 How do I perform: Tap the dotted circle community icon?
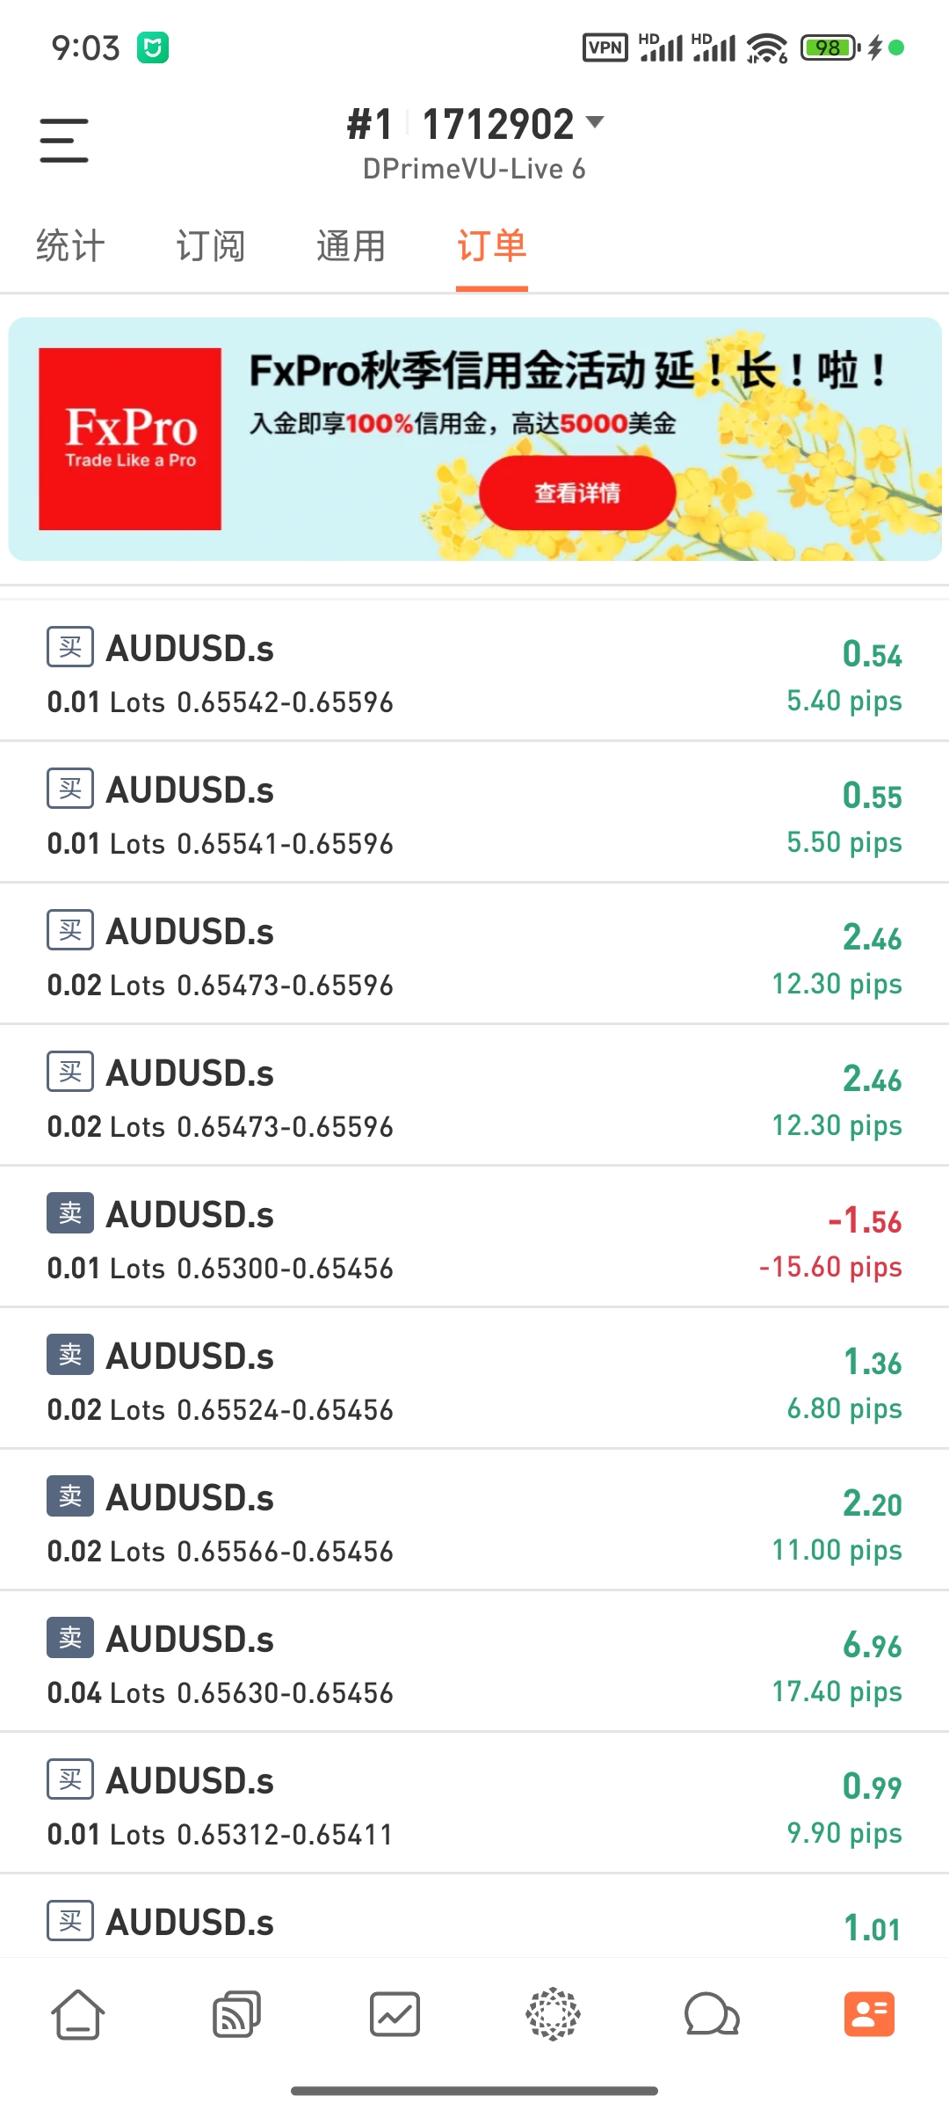tap(553, 2014)
